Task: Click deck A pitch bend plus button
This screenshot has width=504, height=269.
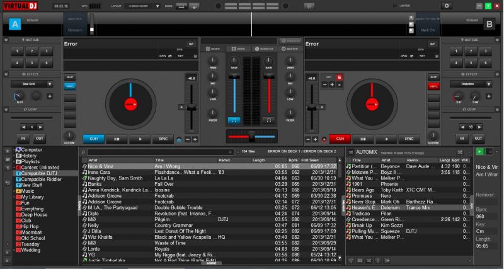Action: click(x=195, y=139)
